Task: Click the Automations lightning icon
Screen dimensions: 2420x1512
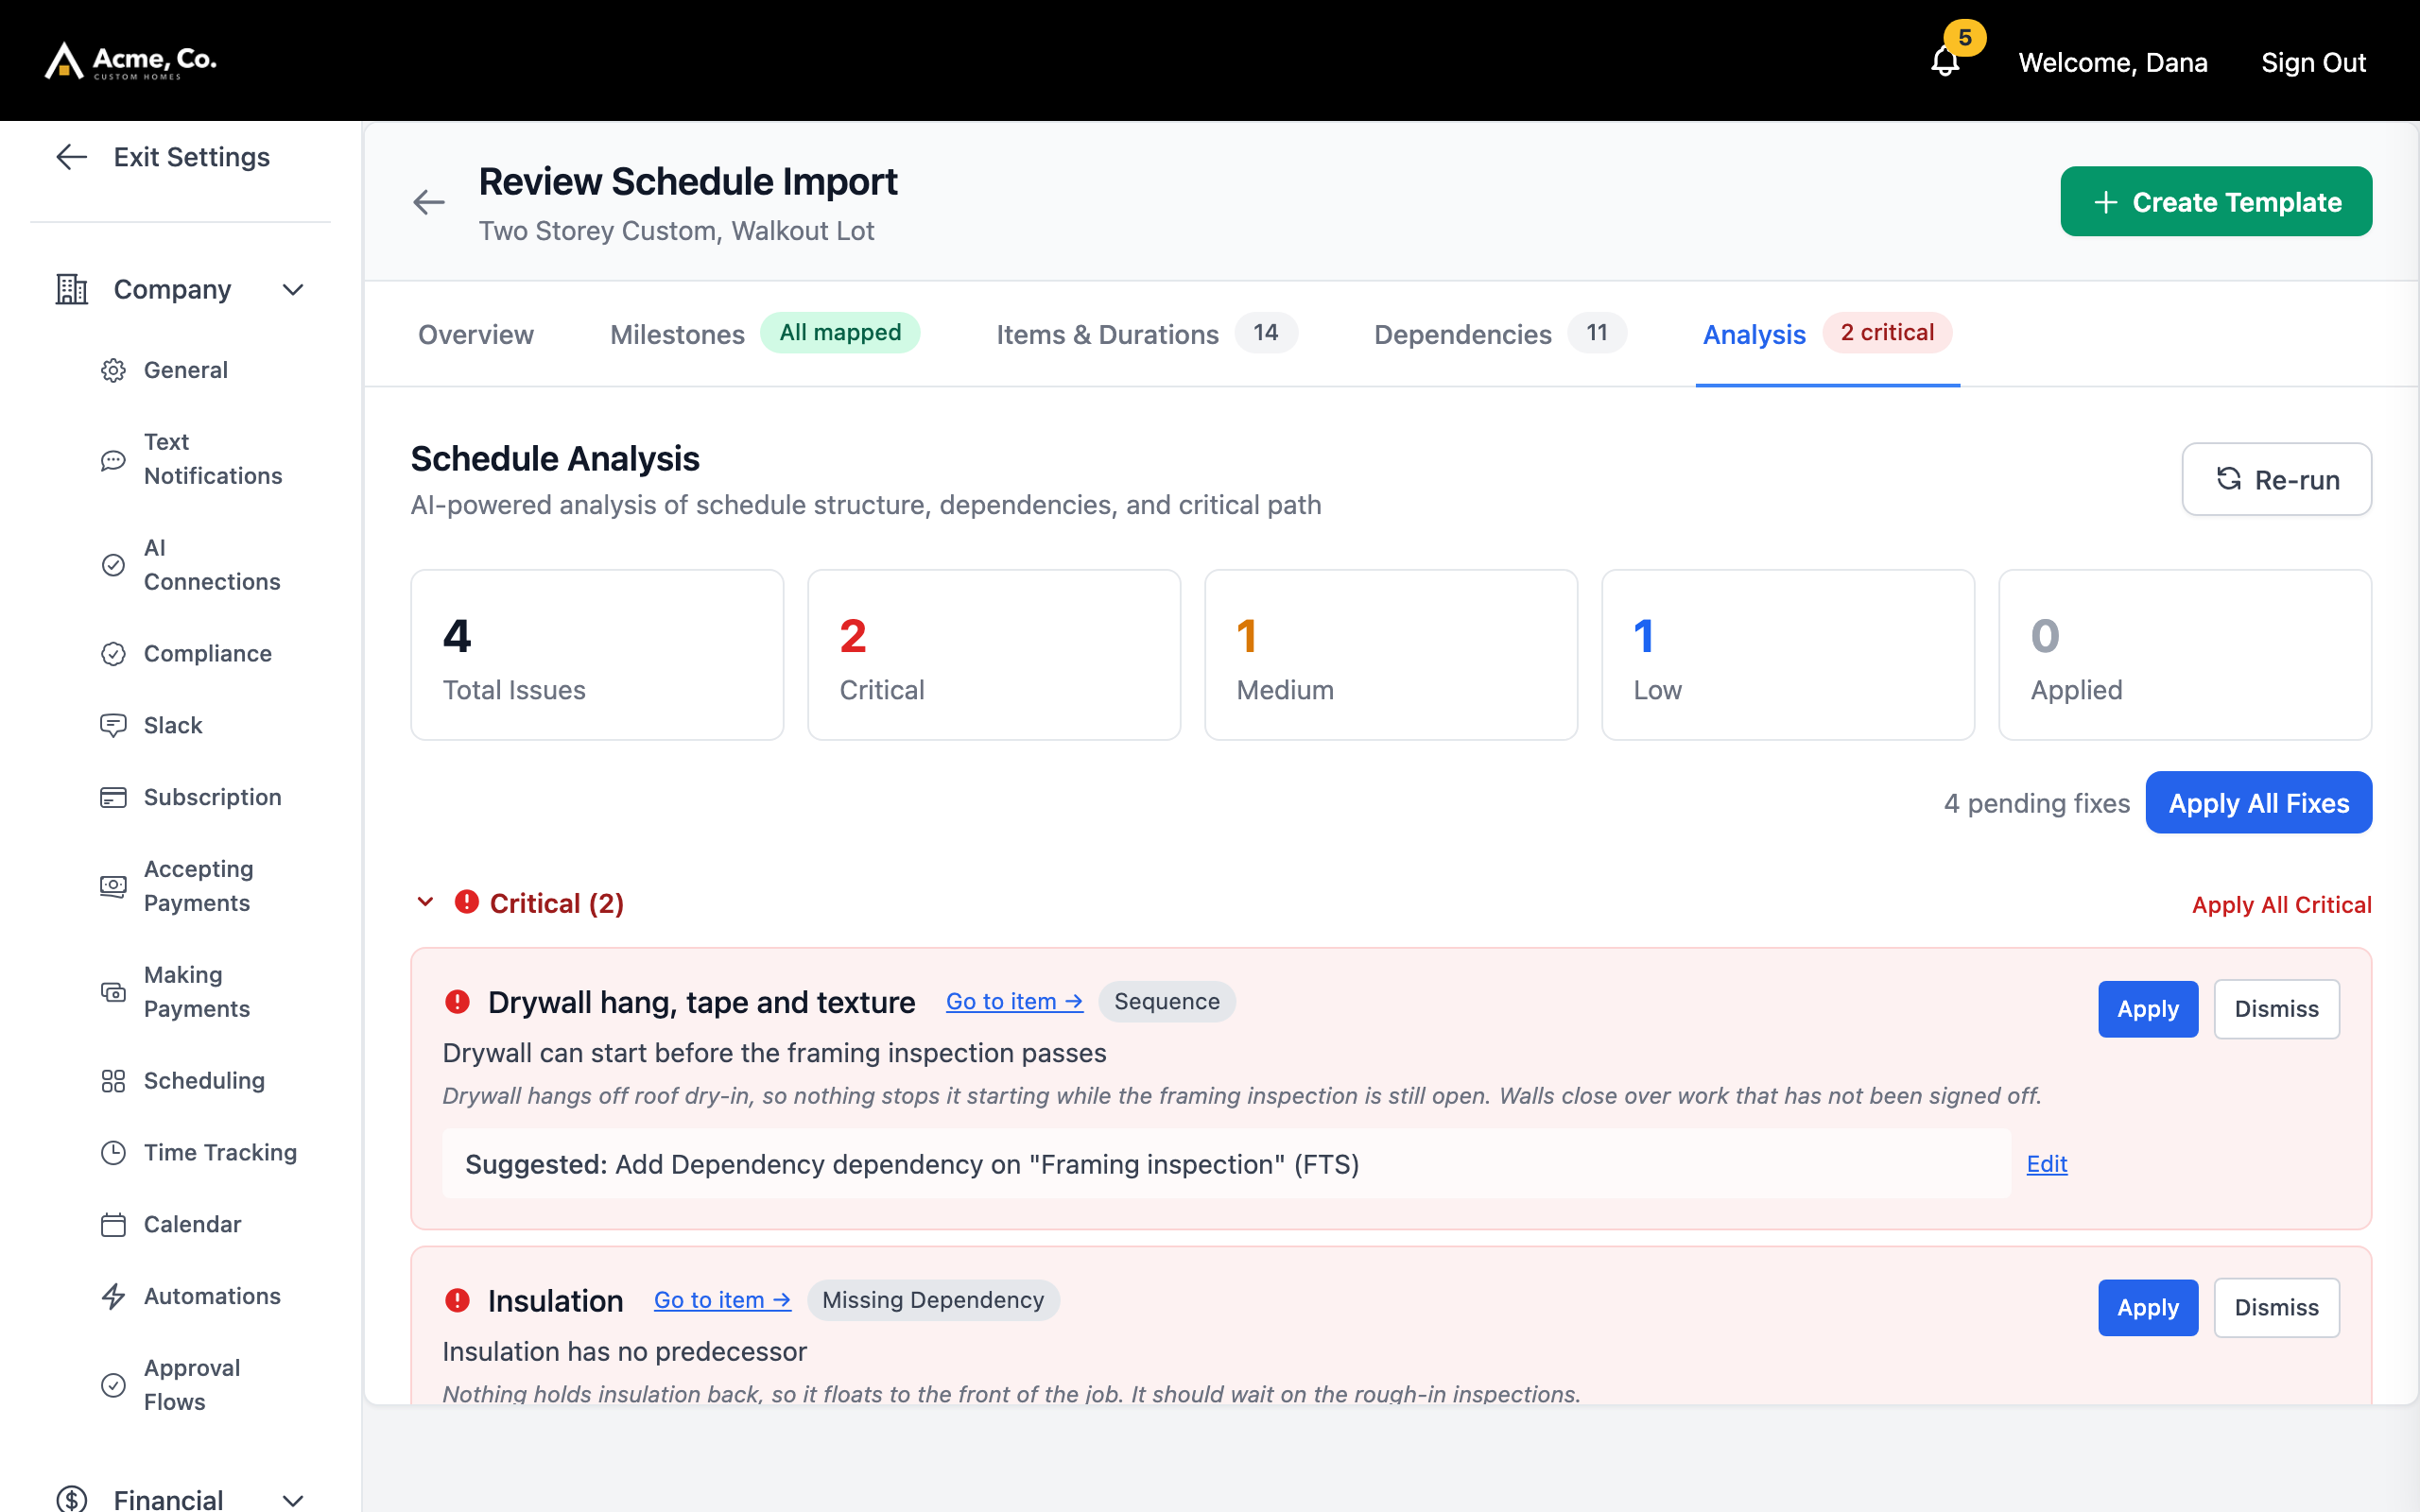Action: pos(113,1297)
